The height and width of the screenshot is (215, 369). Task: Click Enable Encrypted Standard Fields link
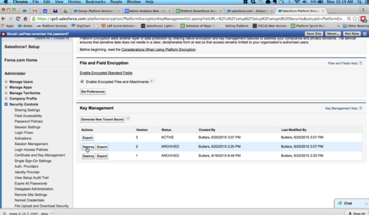[106, 73]
